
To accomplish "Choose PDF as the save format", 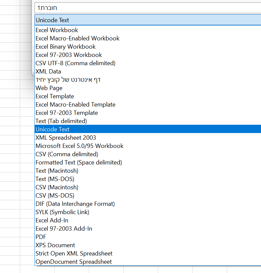I will (x=148, y=237).
